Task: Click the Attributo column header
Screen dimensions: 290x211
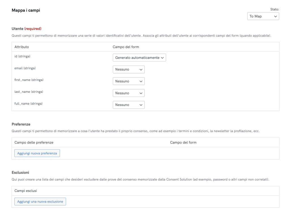Action: point(22,47)
